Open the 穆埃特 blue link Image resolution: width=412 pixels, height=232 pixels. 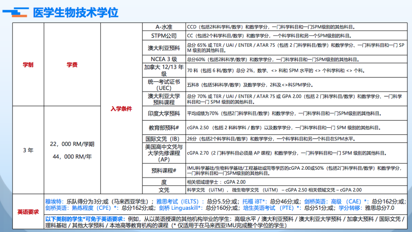54,201
